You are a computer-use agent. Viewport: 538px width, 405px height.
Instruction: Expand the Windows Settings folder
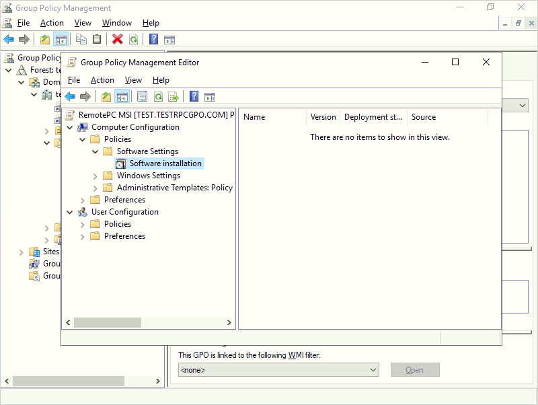click(x=95, y=176)
